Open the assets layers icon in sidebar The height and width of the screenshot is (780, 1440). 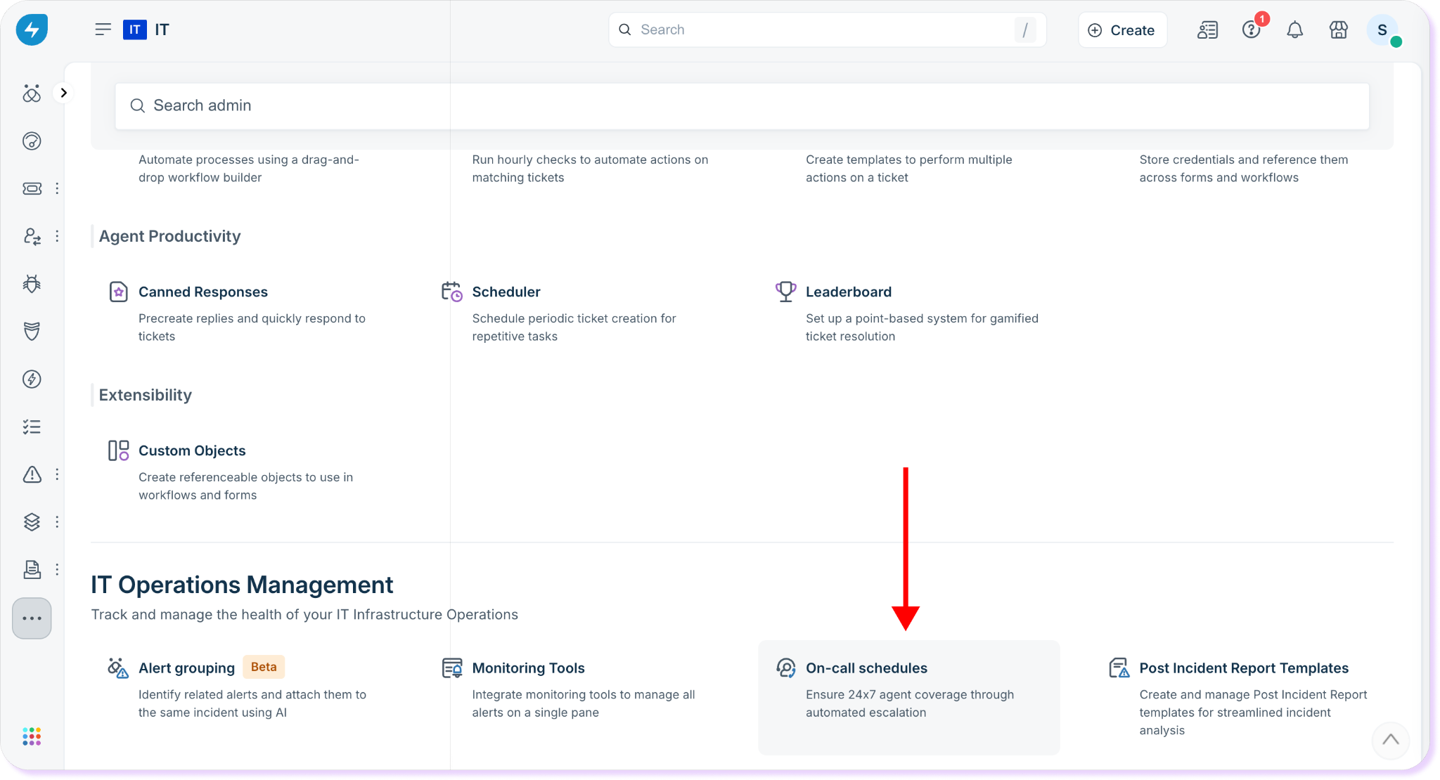(x=32, y=521)
